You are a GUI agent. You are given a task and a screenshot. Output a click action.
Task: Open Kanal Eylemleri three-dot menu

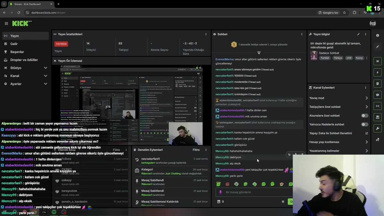[365, 88]
